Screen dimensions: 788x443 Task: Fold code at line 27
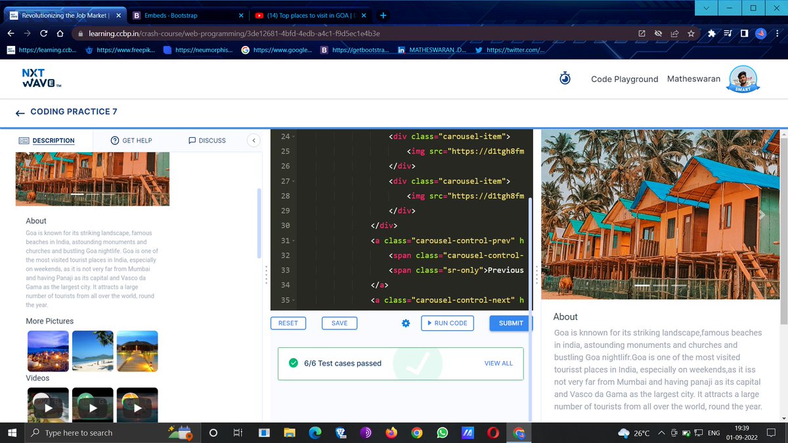tap(294, 181)
